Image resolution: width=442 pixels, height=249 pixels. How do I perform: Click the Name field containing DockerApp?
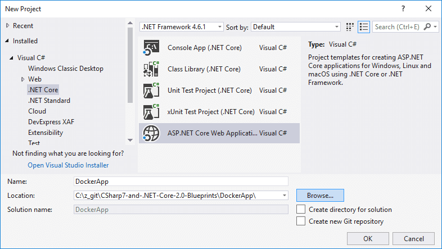(x=181, y=182)
